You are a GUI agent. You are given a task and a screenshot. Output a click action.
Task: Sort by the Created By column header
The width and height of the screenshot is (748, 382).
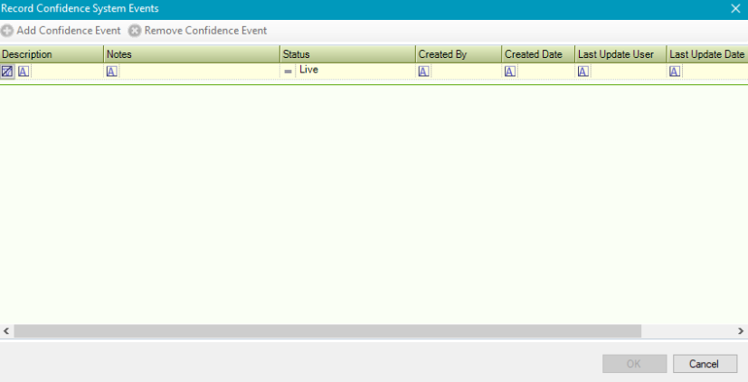click(x=458, y=54)
